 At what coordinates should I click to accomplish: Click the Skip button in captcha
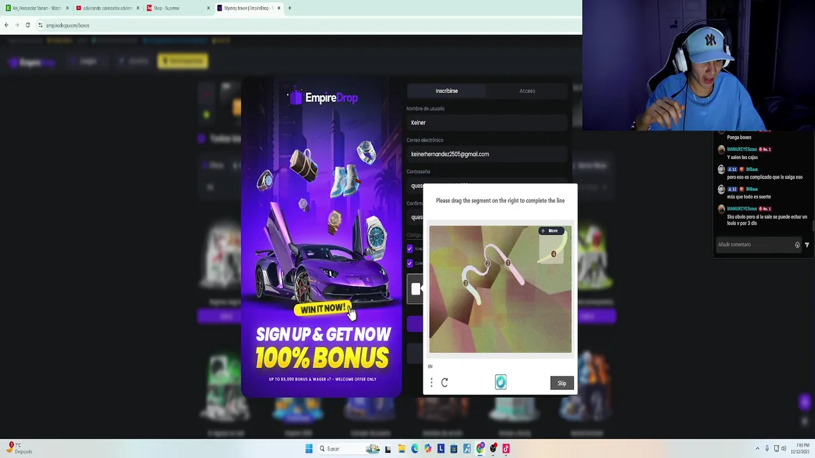click(562, 383)
